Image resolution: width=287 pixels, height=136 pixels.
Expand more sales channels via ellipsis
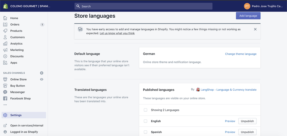5,105
